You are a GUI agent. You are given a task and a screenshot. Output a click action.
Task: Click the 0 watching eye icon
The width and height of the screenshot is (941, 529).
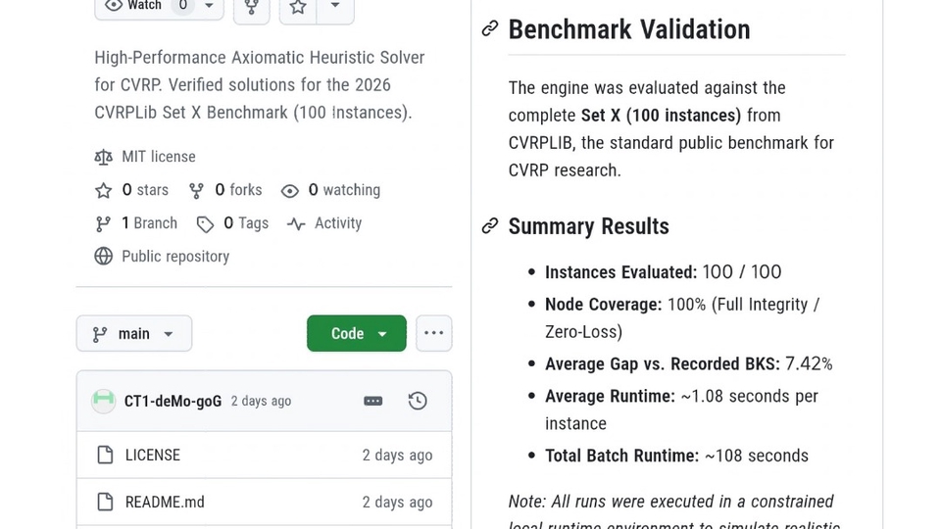pyautogui.click(x=290, y=191)
